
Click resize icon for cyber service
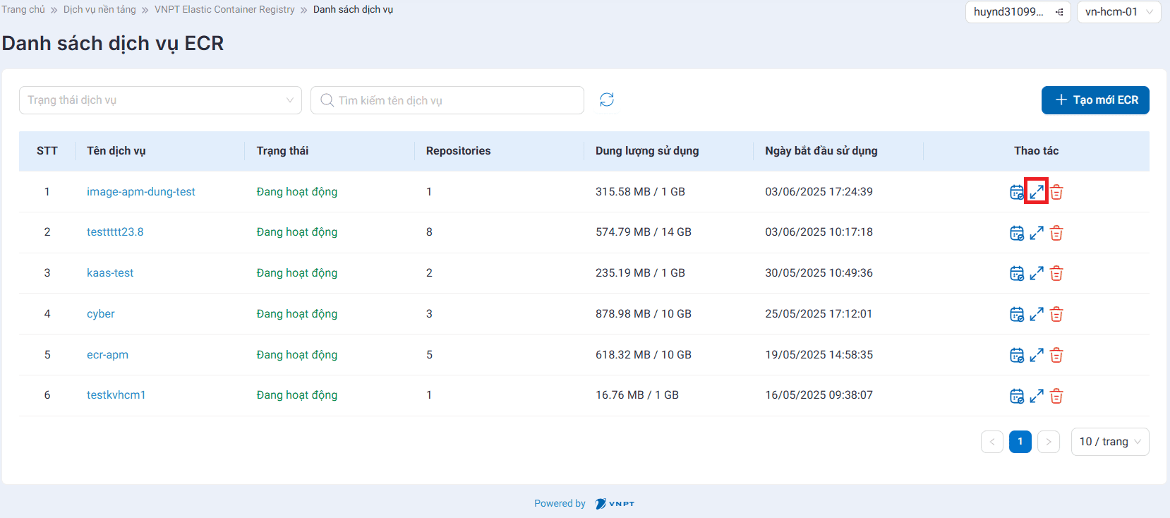click(x=1036, y=314)
